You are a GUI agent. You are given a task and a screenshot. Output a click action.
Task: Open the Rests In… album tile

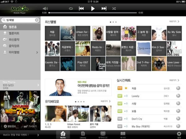click(x=98, y=48)
